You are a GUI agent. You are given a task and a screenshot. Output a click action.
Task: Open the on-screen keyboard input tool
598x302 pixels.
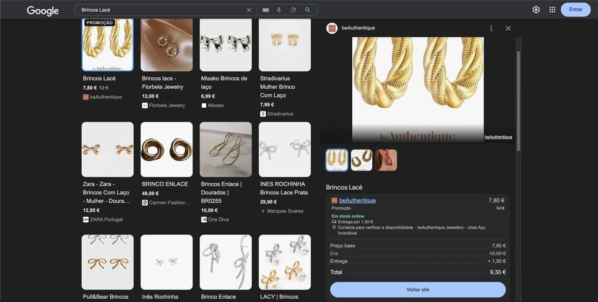pos(265,10)
